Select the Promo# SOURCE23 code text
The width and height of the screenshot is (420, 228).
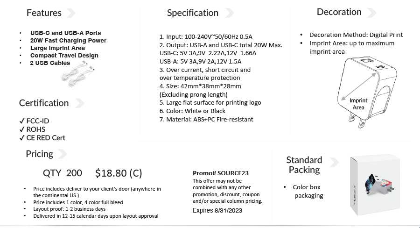220,173
